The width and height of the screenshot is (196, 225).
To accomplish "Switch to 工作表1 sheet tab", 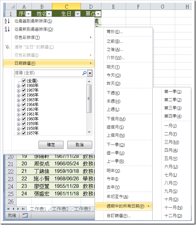I will (x=38, y=209).
